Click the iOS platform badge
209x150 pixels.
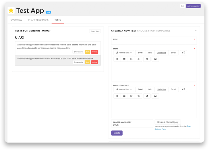pos(48,12)
